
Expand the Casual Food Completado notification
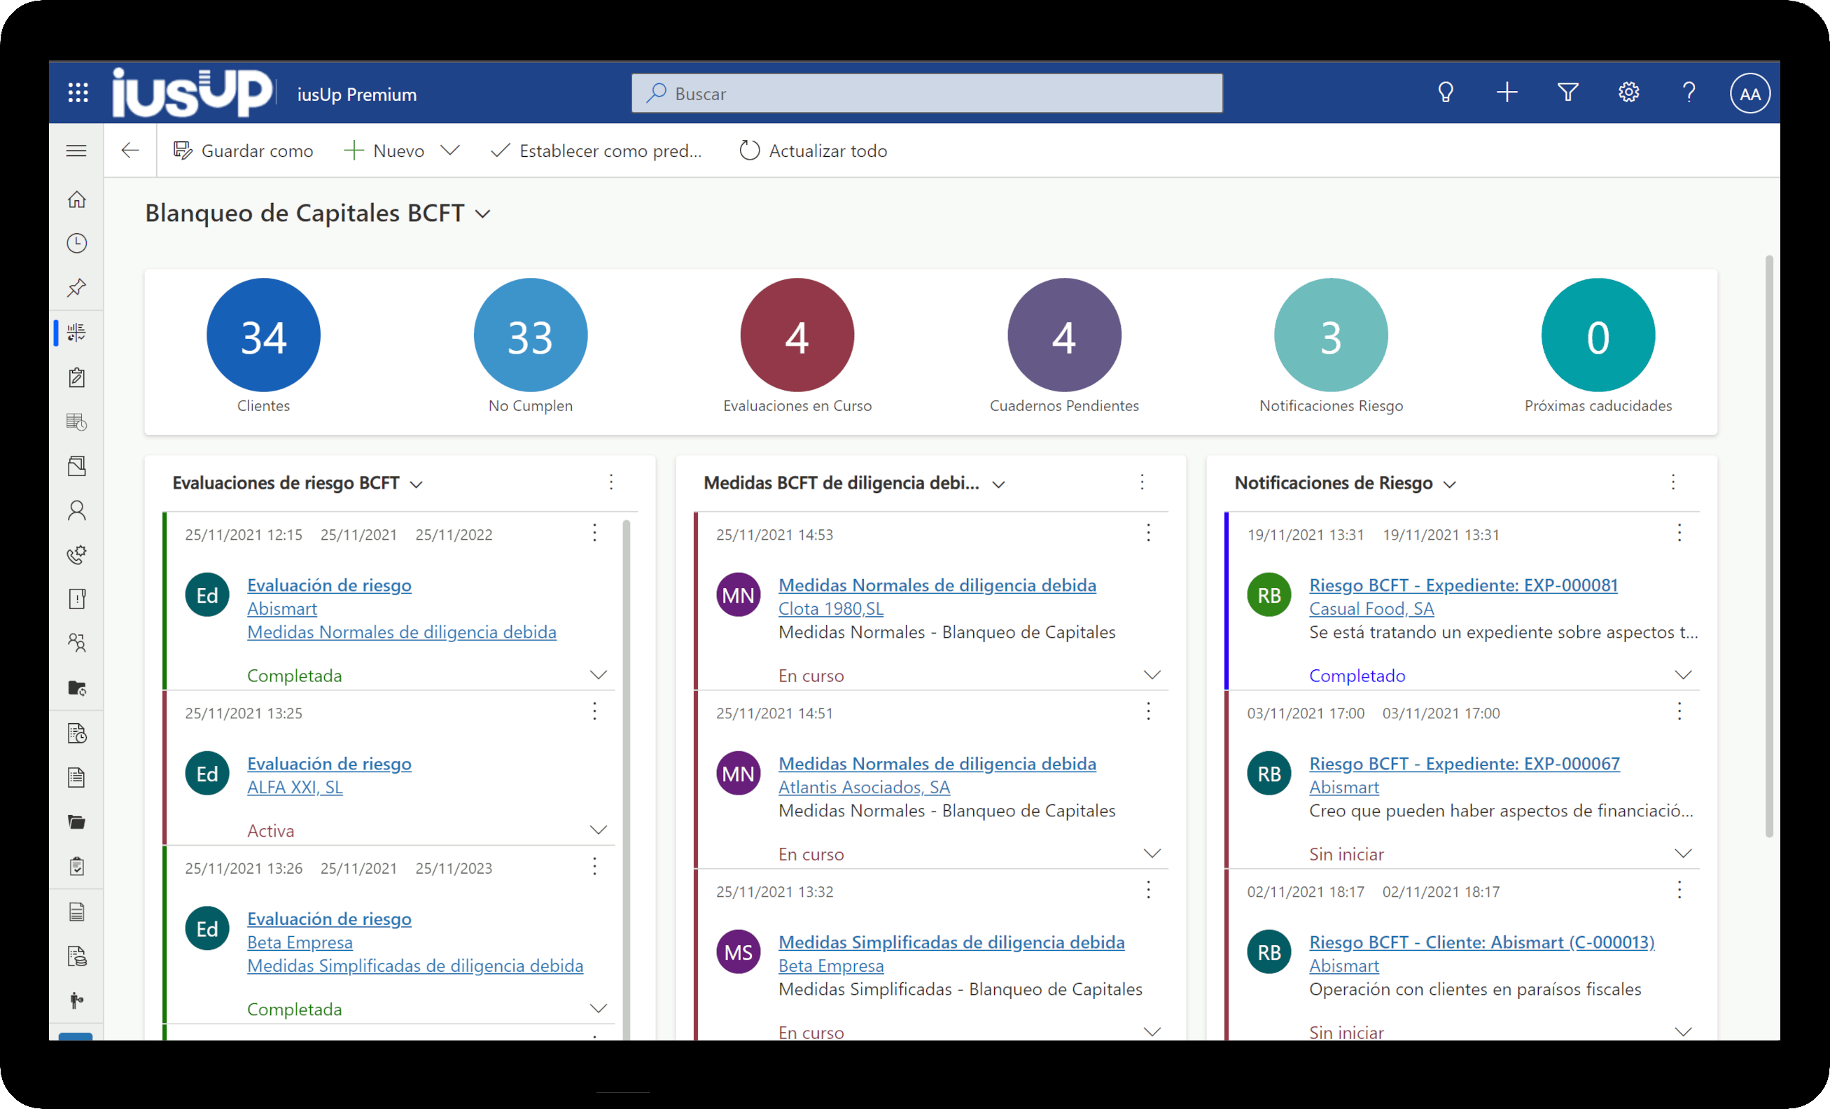pos(1683,675)
